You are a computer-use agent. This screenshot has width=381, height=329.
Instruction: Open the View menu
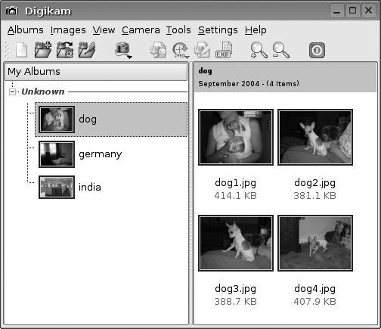point(104,30)
